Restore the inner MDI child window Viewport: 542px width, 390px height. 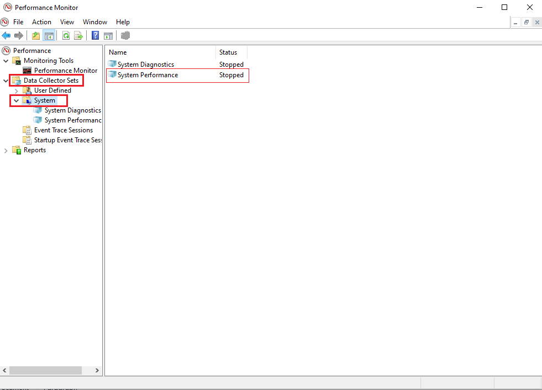pos(527,23)
